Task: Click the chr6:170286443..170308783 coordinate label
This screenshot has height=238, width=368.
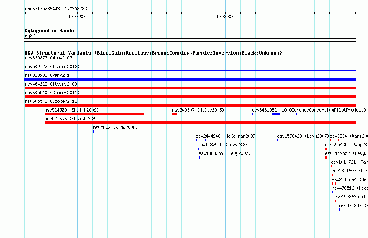Action: [56, 9]
